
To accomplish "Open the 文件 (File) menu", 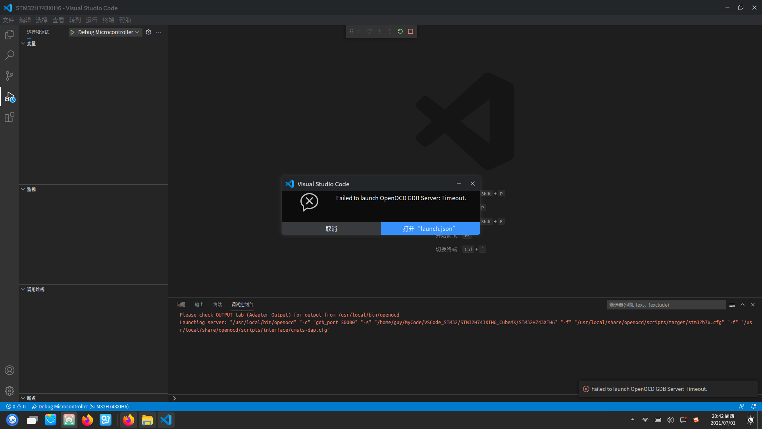I will point(8,20).
